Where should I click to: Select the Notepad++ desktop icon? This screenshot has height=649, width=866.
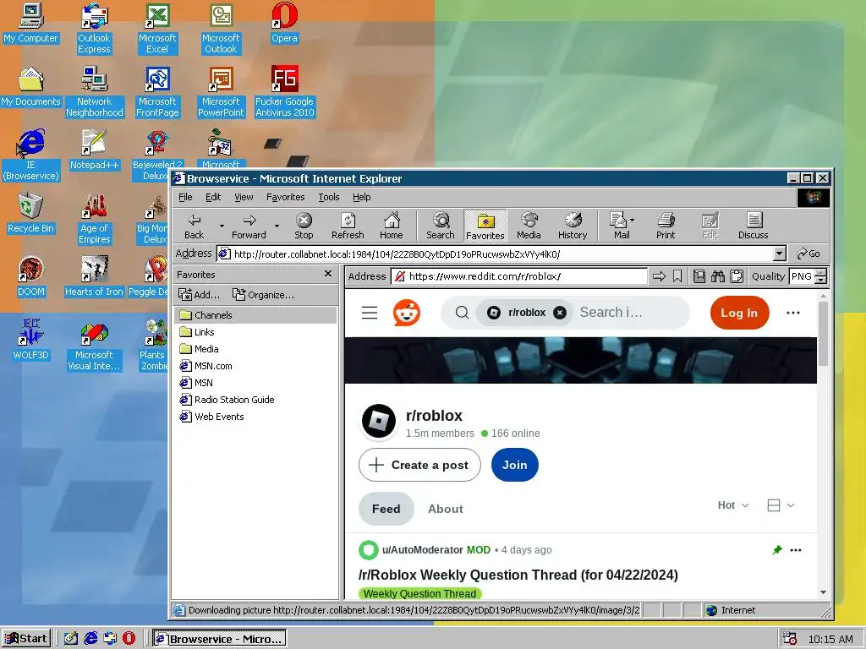[x=94, y=150]
